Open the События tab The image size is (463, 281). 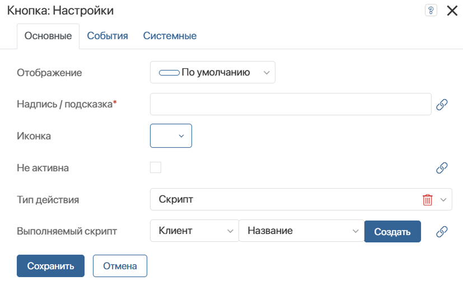point(107,36)
